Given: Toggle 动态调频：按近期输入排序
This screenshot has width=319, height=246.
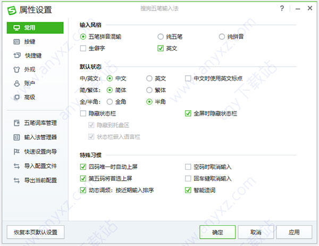Looking at the screenshot, I should tap(83, 190).
